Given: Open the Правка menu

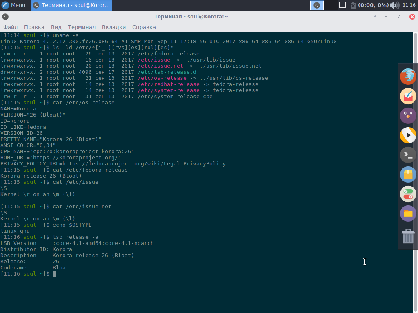Looking at the screenshot, I should point(34,27).
